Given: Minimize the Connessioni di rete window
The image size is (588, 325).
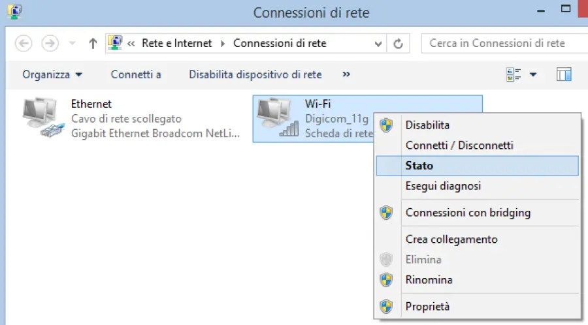Looking at the screenshot, I should pos(541,11).
